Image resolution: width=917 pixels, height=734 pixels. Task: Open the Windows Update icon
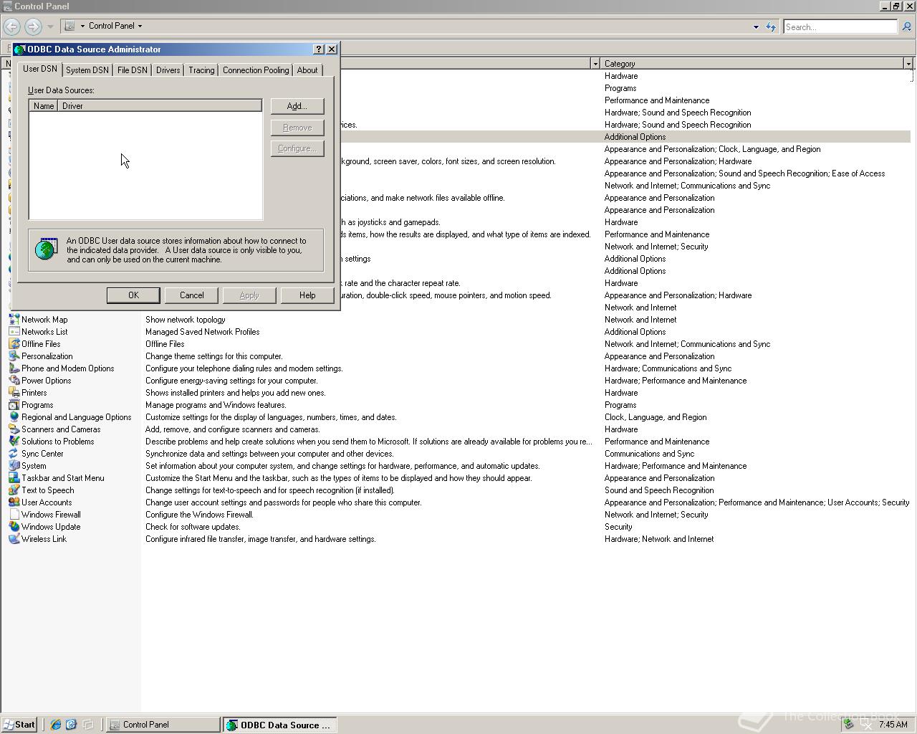pos(14,527)
